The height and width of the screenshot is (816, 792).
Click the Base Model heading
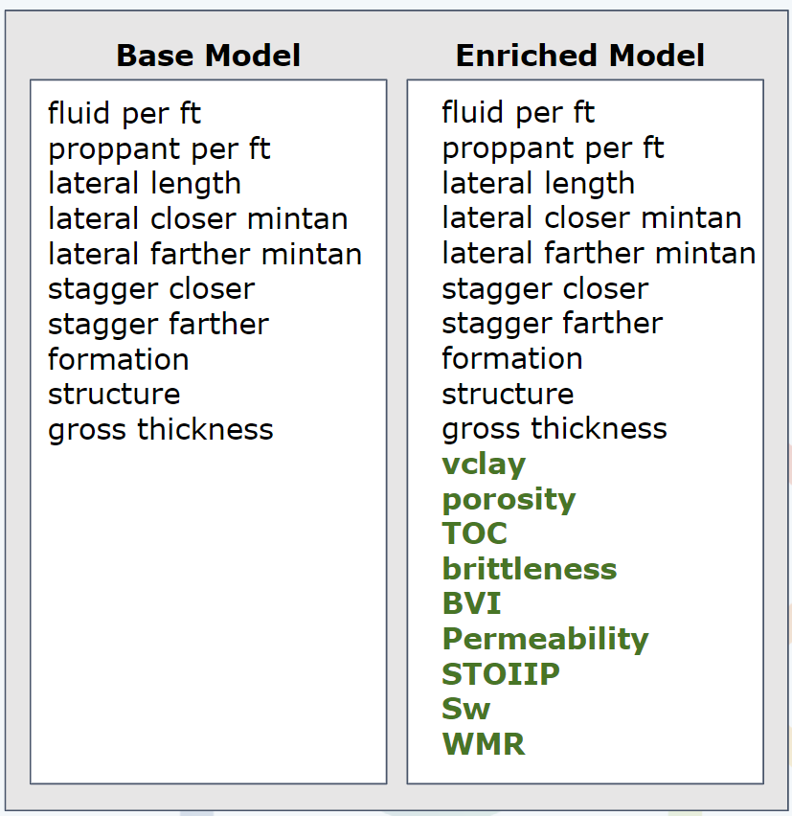(x=208, y=56)
